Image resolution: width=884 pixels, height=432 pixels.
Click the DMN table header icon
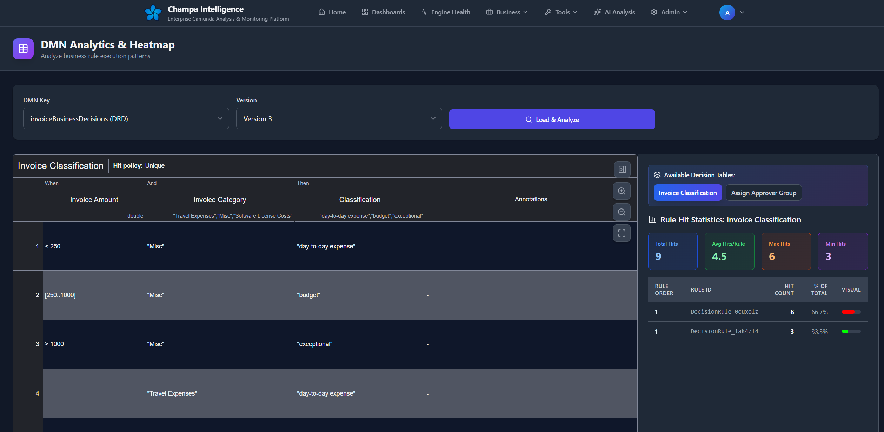point(23,49)
